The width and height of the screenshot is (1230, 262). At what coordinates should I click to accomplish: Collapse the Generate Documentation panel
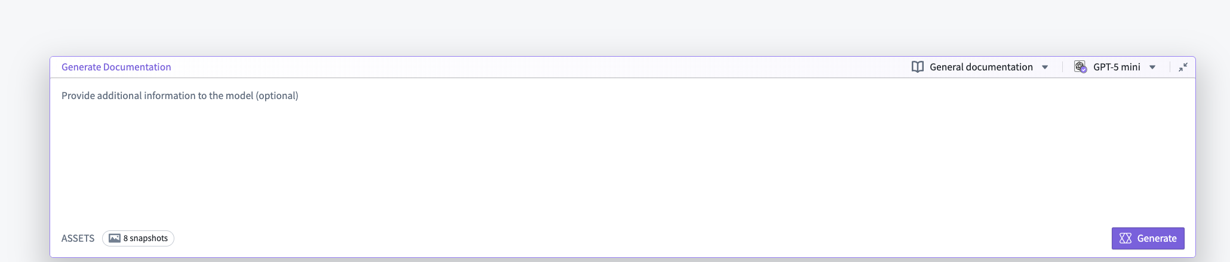[1182, 67]
